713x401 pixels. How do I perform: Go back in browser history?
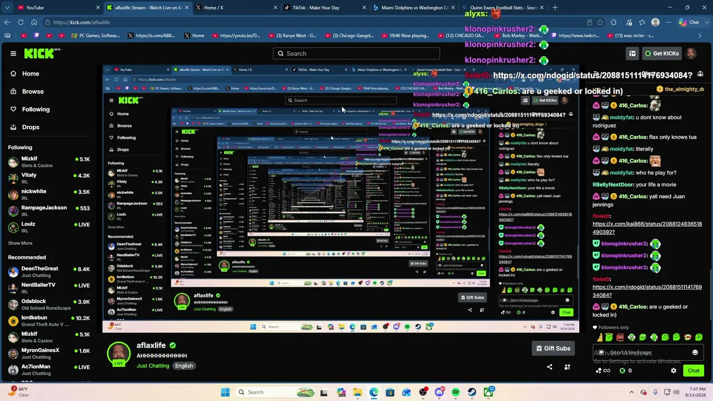click(7, 22)
